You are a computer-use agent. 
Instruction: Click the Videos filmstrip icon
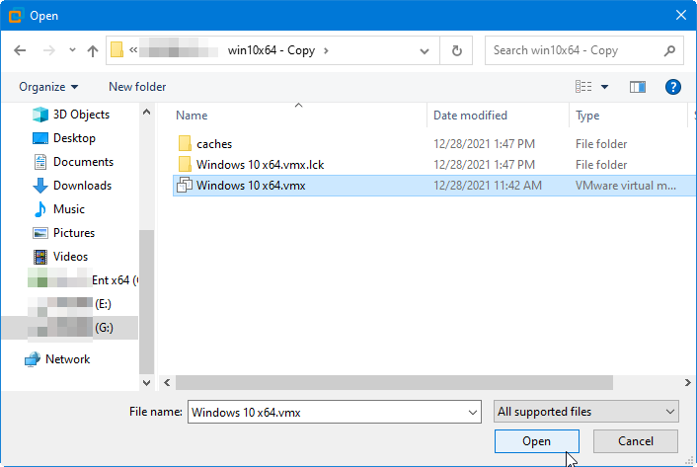click(40, 257)
